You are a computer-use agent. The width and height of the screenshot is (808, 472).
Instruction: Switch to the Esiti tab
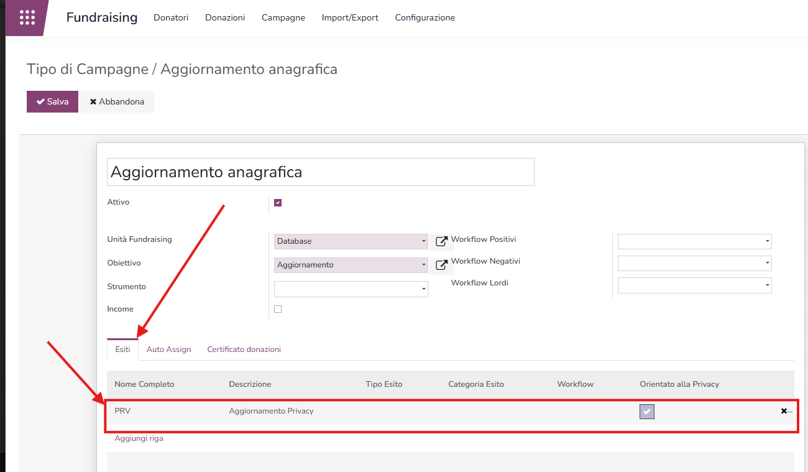coord(123,349)
